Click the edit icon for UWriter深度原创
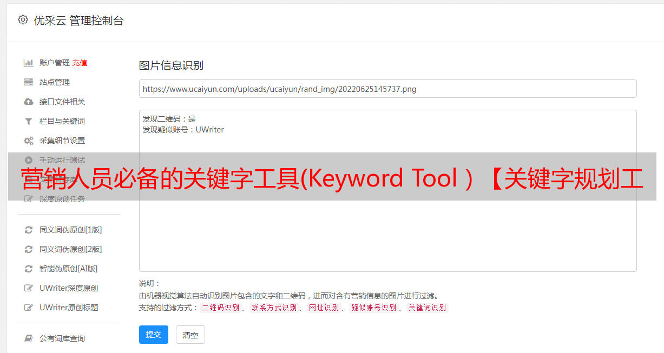Image resolution: width=664 pixels, height=353 pixels. [29, 288]
